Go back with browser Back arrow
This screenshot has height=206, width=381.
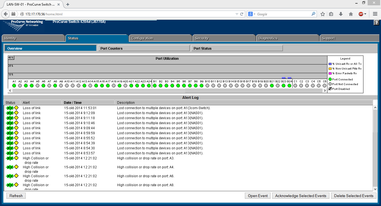(x=6, y=14)
